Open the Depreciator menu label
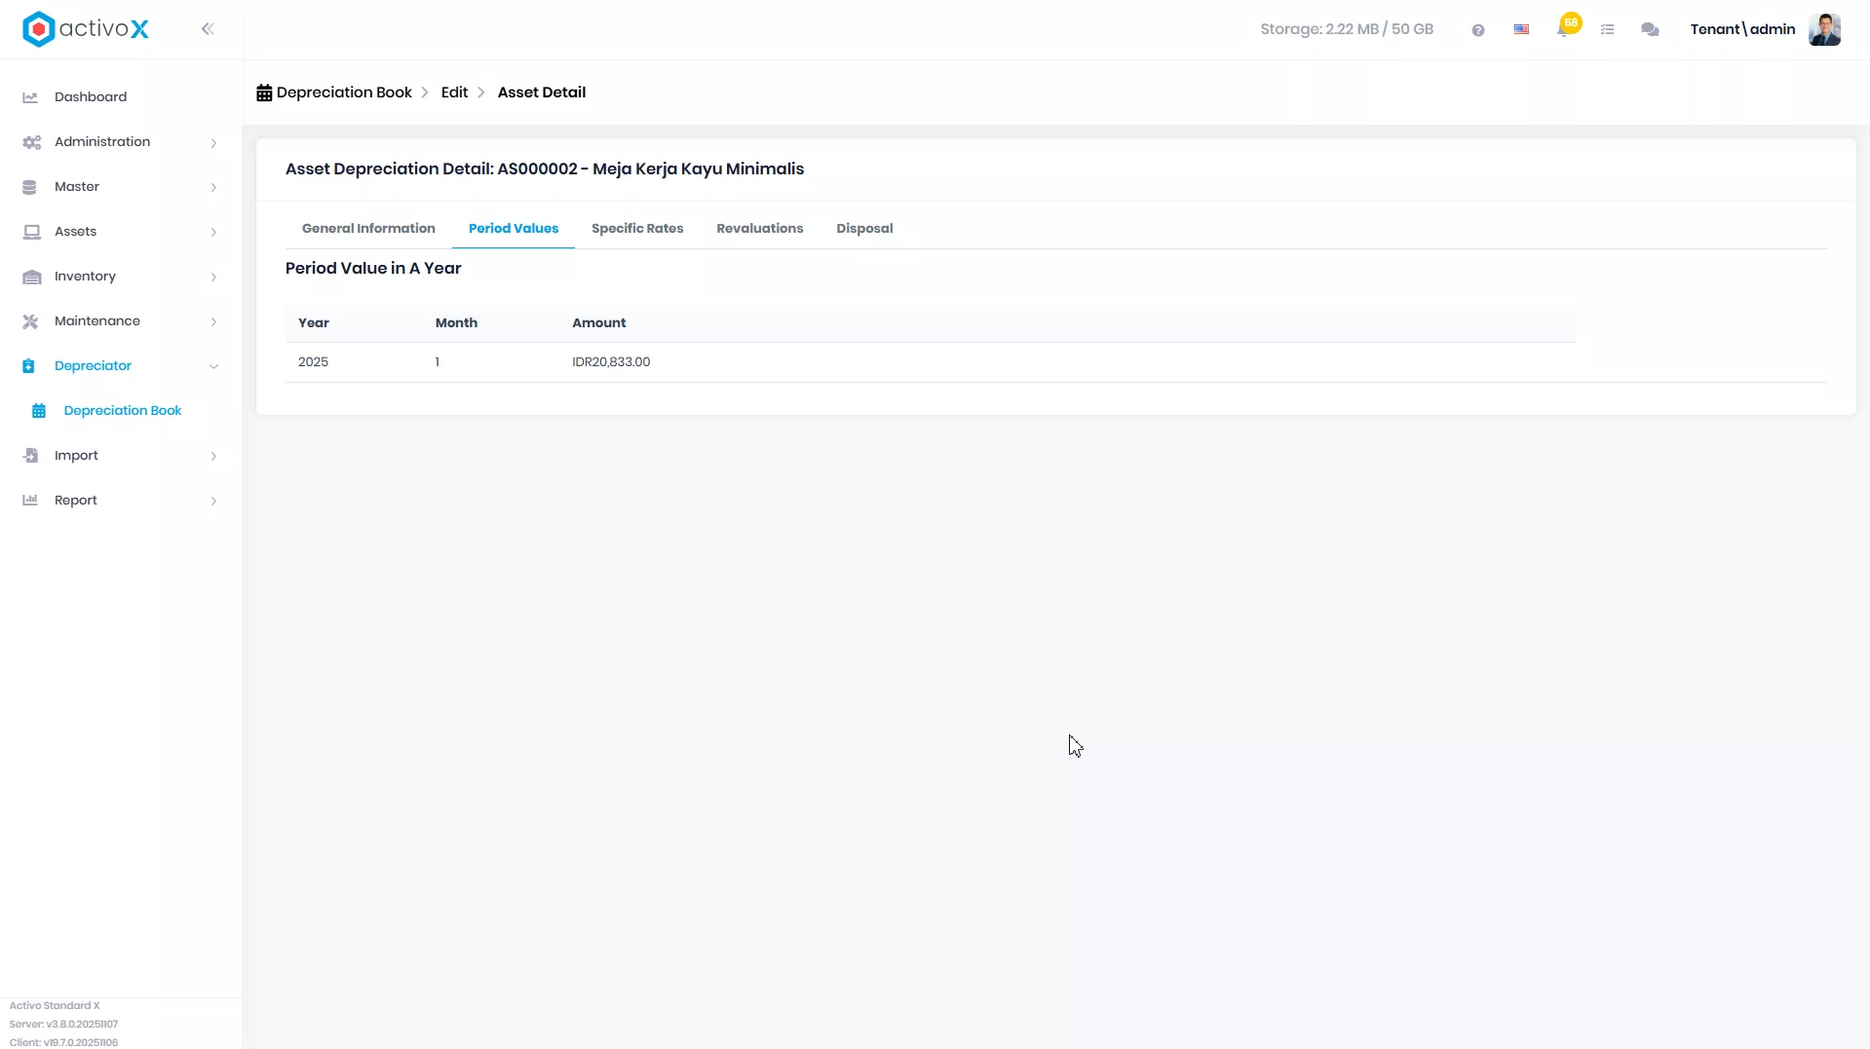 coord(93,366)
